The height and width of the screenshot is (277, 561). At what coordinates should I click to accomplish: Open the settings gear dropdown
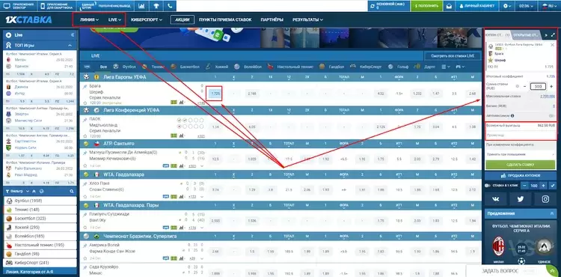pos(507,6)
